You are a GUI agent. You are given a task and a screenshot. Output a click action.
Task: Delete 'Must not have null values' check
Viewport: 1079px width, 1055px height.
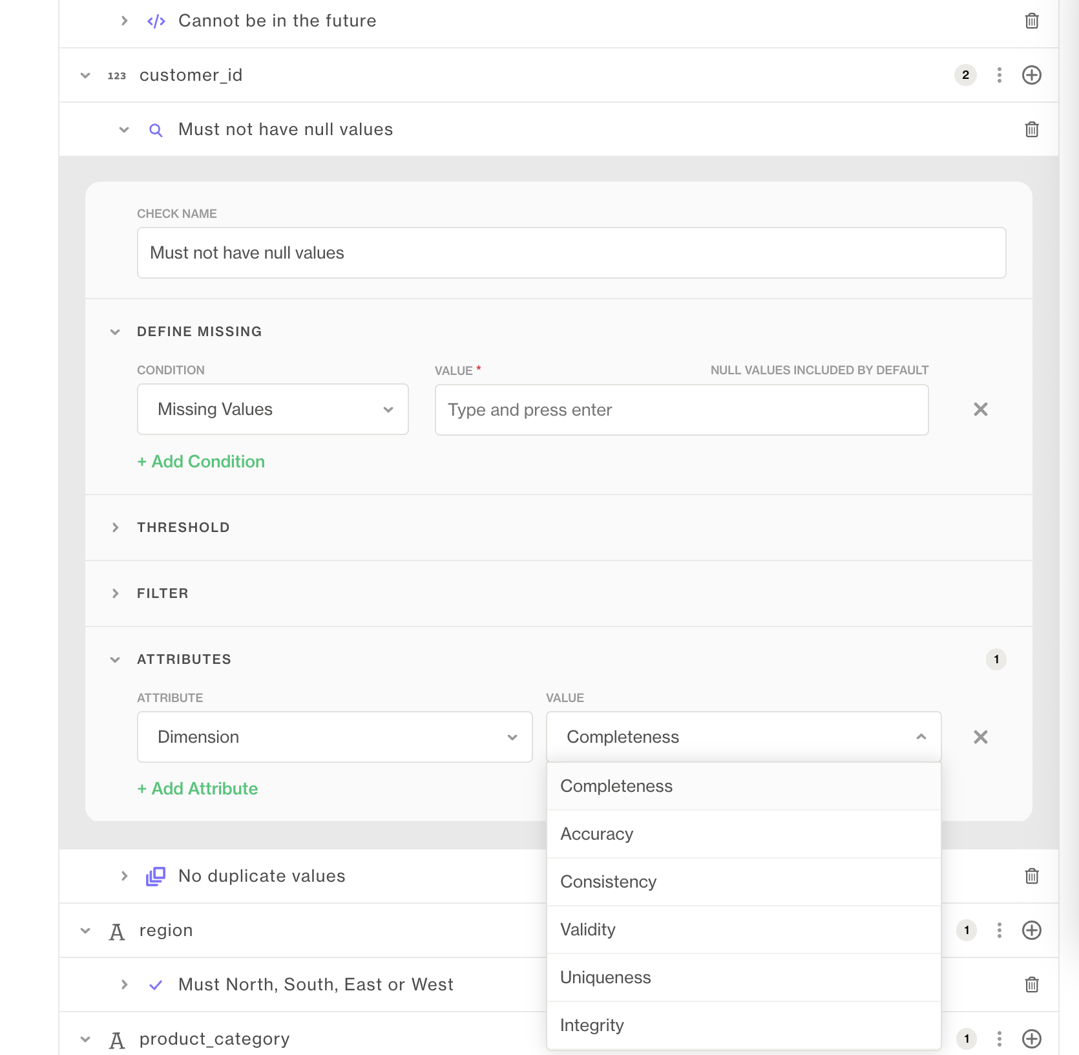(1031, 129)
